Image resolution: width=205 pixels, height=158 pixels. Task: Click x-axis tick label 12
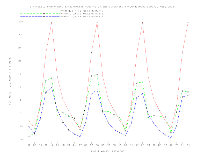(52, 145)
